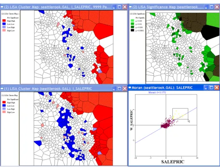
Task: Click Low-Low blue swatch in (1) Cluster Map legend
Action: [x=4, y=106]
